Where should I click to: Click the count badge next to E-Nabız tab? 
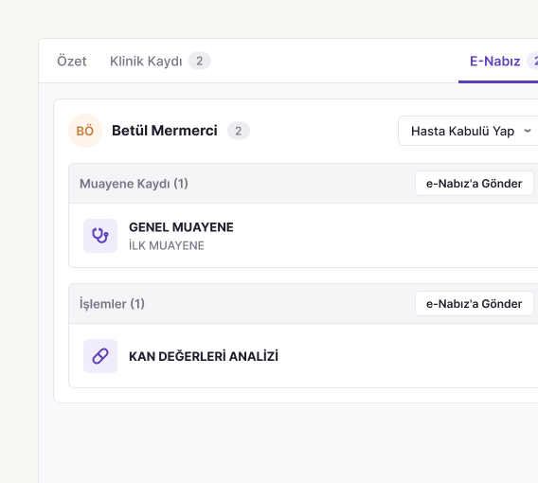point(533,61)
